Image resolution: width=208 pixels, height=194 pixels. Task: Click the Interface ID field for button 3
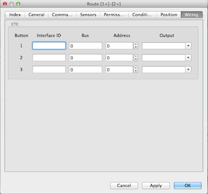click(x=49, y=70)
